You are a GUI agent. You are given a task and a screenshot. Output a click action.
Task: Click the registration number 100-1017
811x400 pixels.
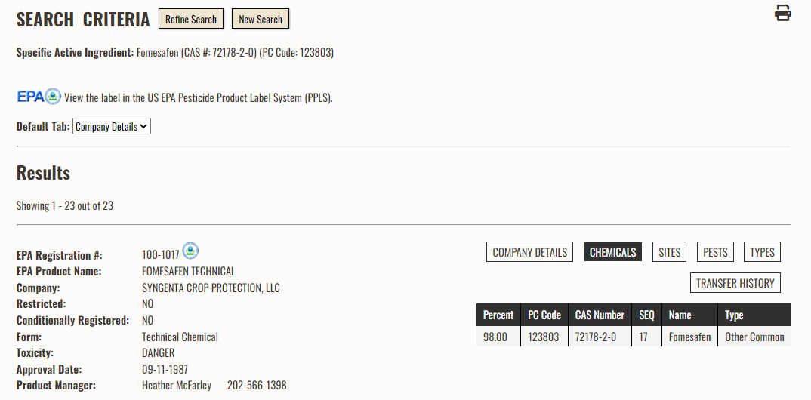tap(160, 255)
